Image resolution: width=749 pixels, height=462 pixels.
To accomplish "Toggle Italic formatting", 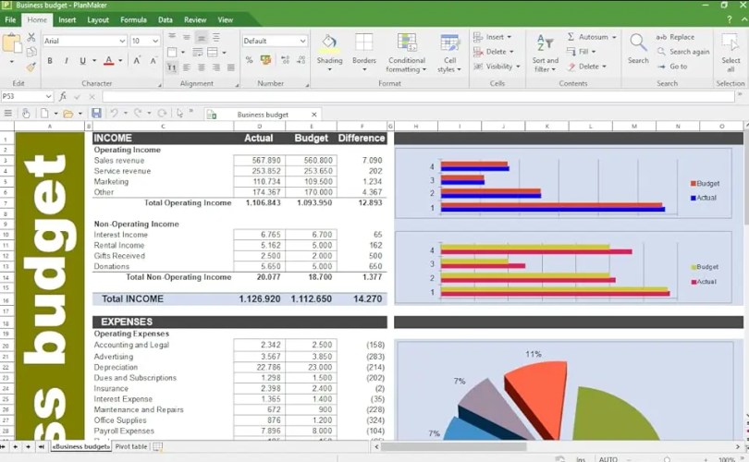I will (66, 61).
